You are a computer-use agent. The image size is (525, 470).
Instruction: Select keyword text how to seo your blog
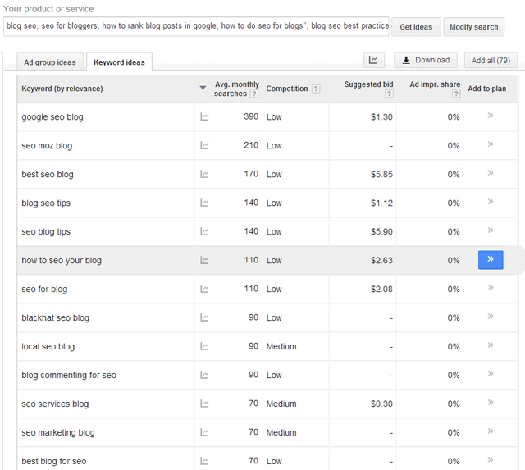pyautogui.click(x=62, y=261)
